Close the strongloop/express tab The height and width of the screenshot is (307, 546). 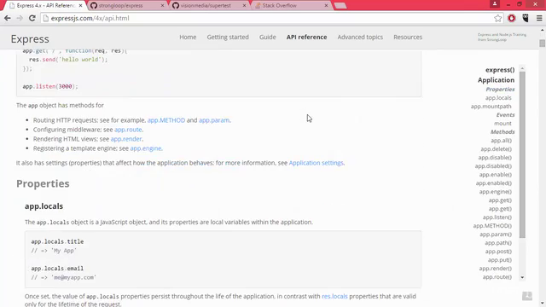click(x=162, y=6)
